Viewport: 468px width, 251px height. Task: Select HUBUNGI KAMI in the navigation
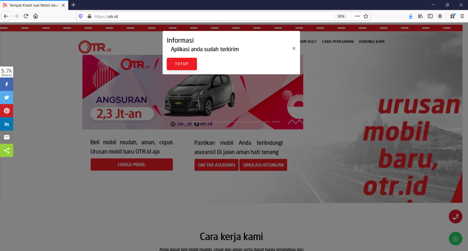[x=372, y=41]
